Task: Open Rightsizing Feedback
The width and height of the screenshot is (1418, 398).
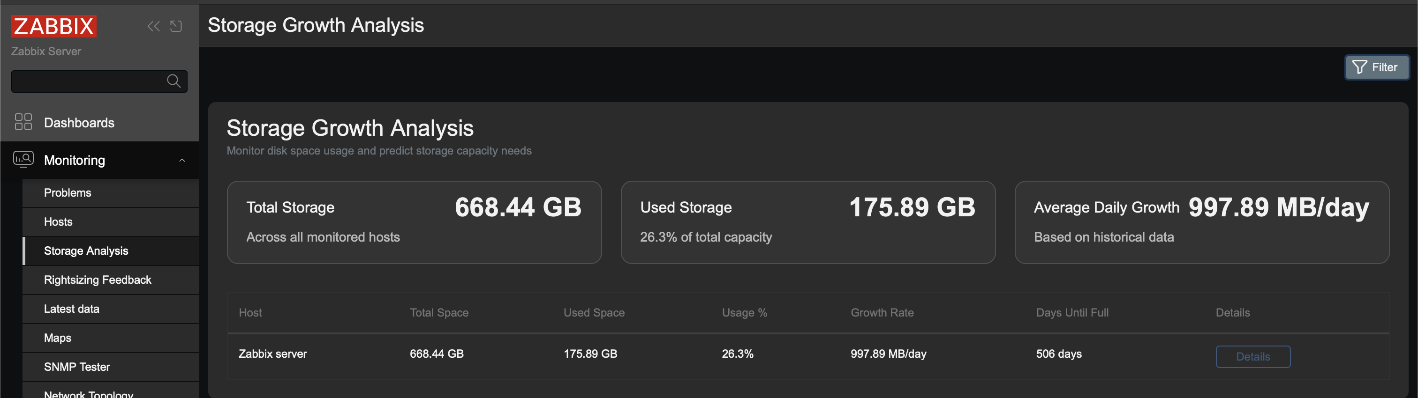Action: pos(97,280)
